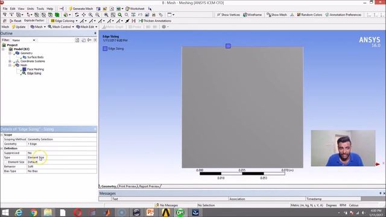Collapse the Geometry tree node
The image size is (386, 217).
click(x=10, y=53)
